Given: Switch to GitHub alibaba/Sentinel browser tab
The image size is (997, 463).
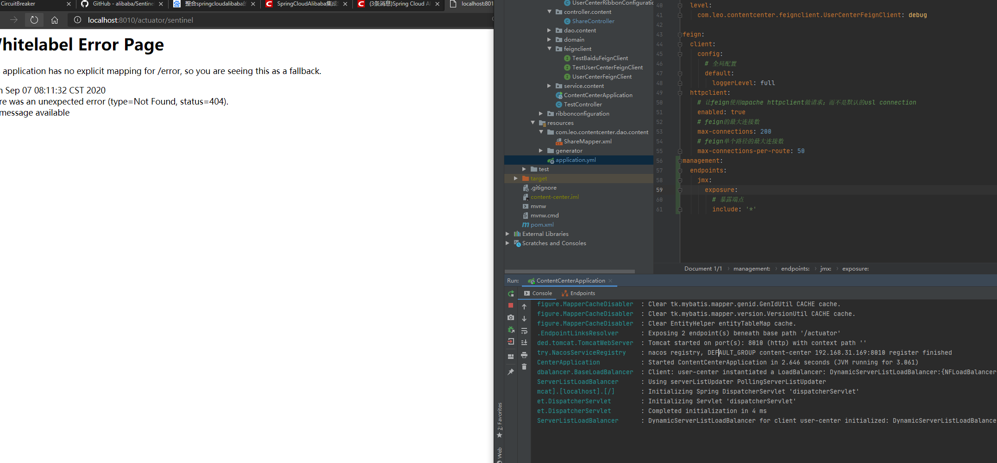Looking at the screenshot, I should click(x=123, y=4).
